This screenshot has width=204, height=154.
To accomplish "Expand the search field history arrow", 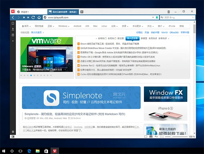I will point(193,17).
